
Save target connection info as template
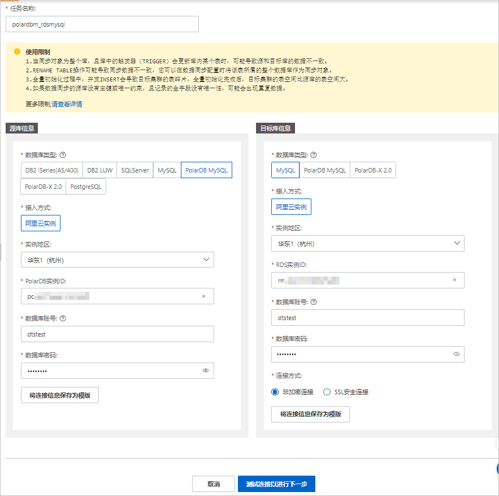pos(310,414)
